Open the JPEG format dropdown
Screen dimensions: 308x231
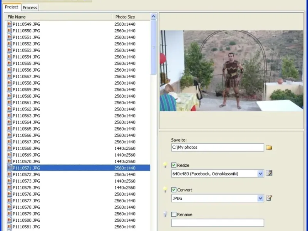[x=260, y=198]
